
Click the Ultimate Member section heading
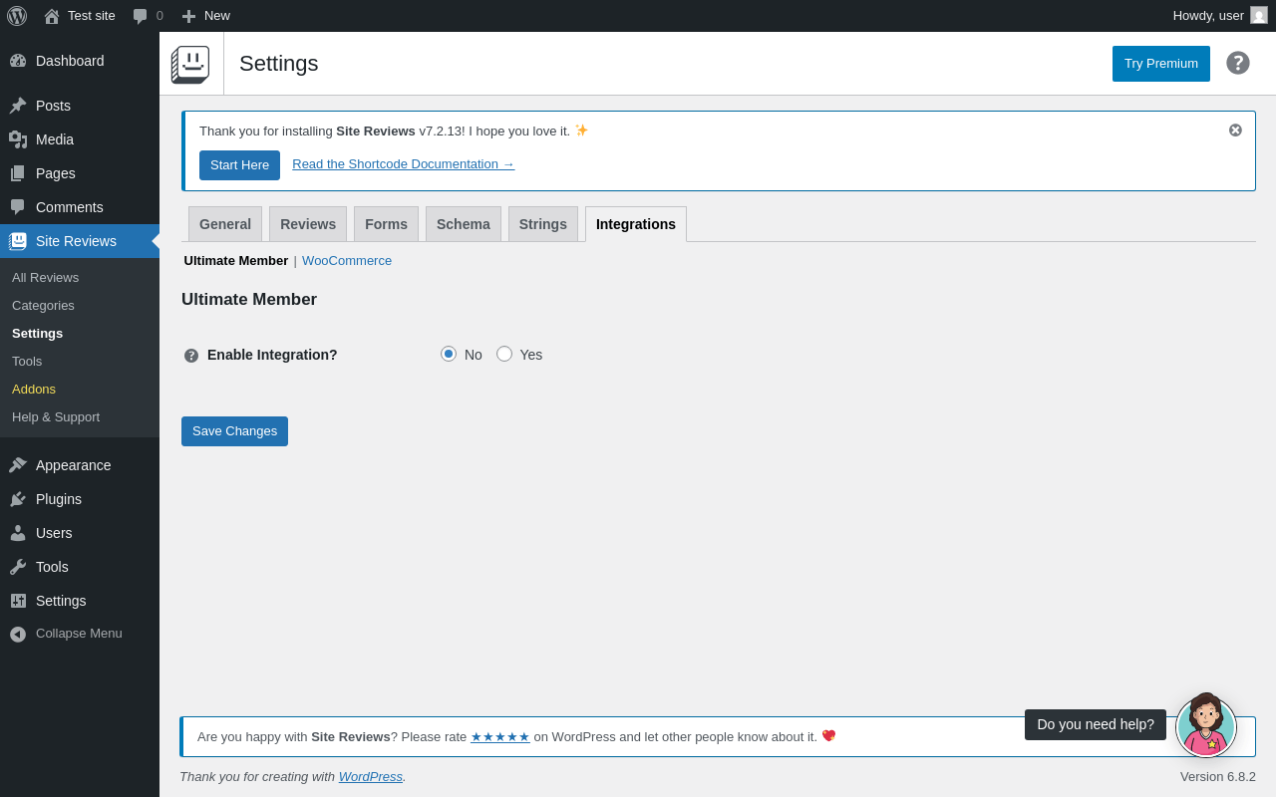249,300
